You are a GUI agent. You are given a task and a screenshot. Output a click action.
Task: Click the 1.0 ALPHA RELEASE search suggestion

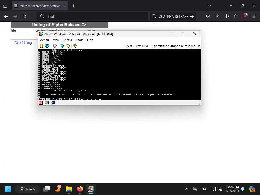pos(173,17)
